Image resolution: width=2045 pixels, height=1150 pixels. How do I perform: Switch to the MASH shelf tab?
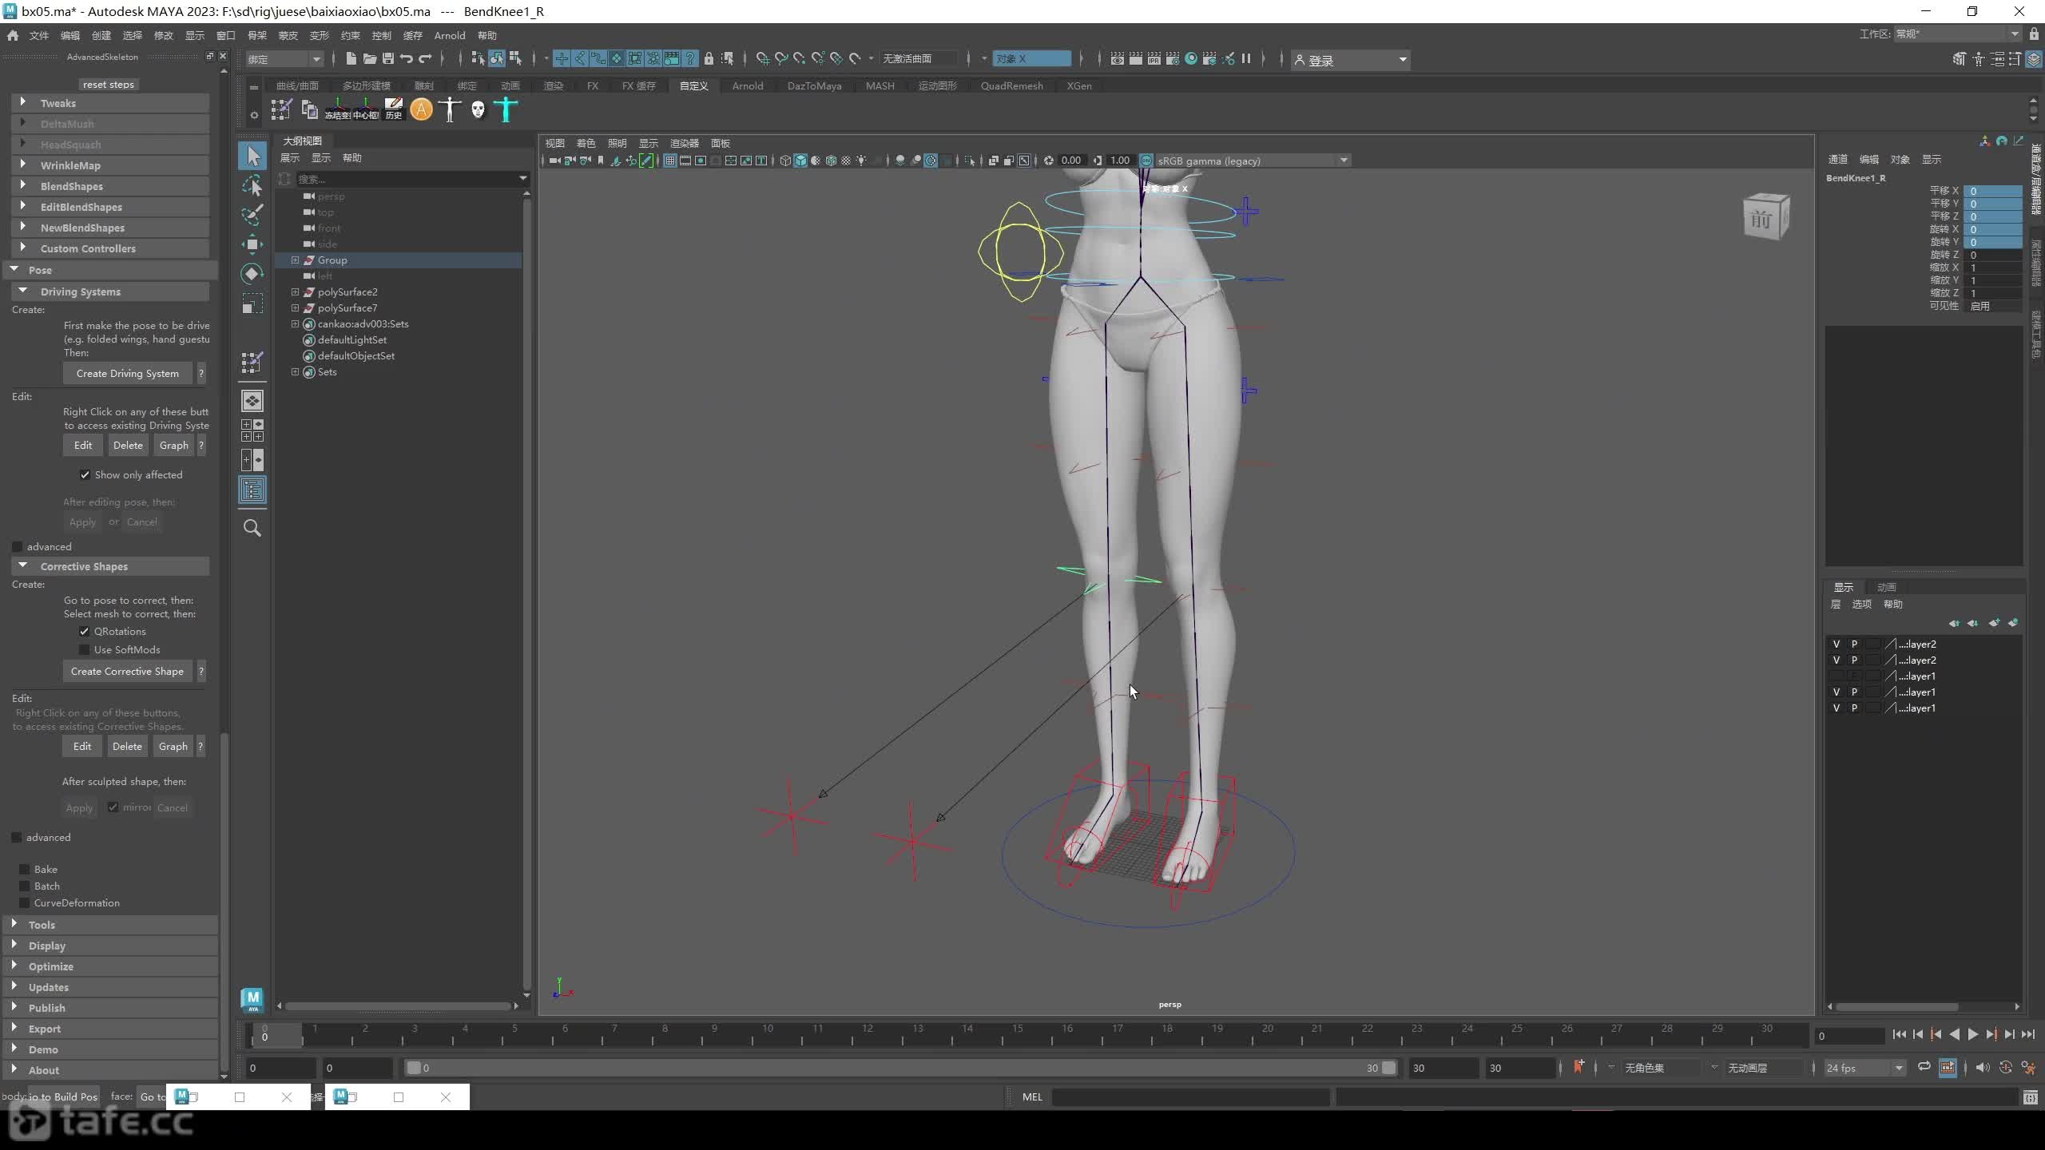point(880,85)
